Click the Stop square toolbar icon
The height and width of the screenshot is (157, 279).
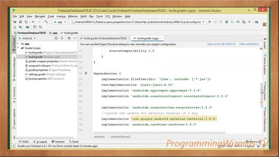(x=249, y=22)
